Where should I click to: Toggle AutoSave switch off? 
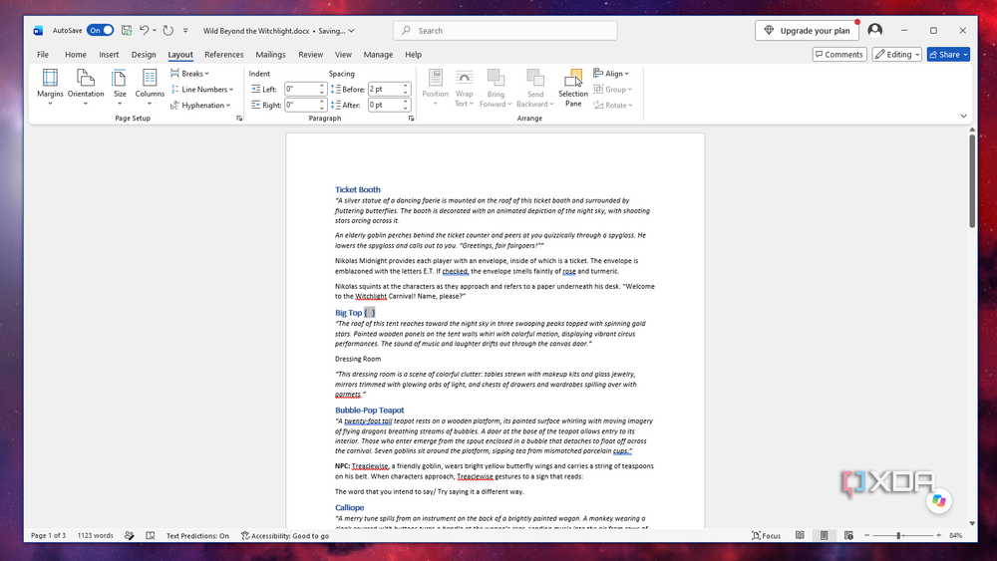point(100,31)
